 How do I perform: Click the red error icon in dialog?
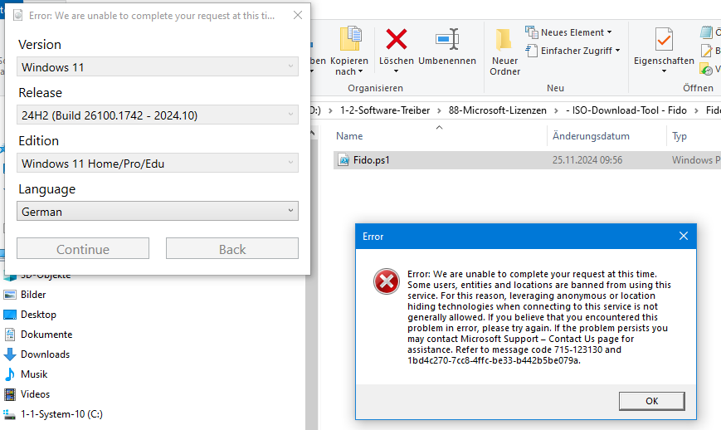[387, 281]
